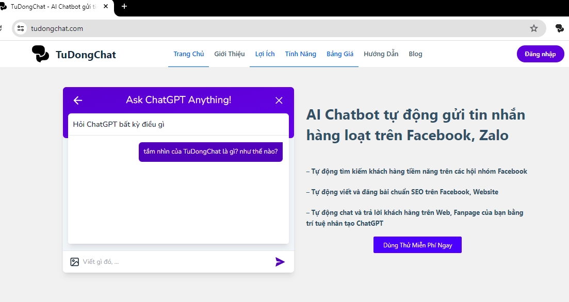Open a new browser tab with plus button
The height and width of the screenshot is (302, 569).
coord(124,7)
